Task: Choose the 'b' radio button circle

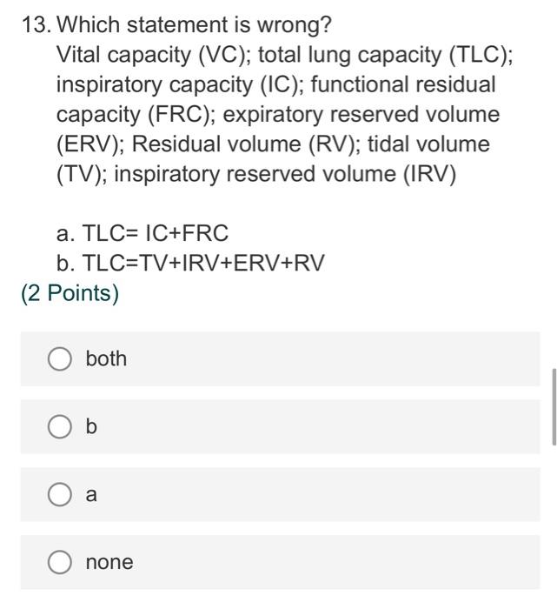Action: [x=59, y=426]
